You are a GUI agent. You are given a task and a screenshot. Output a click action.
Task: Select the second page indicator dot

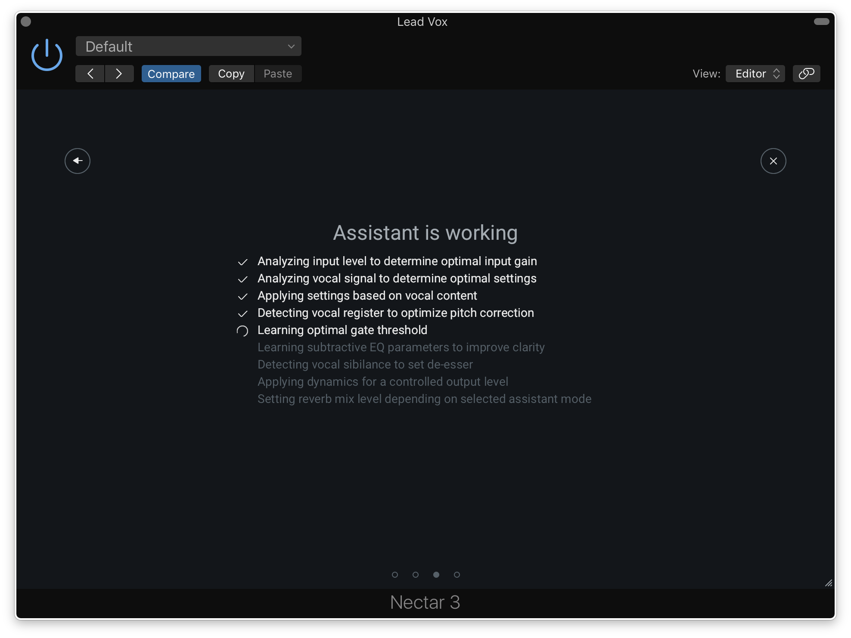click(416, 575)
